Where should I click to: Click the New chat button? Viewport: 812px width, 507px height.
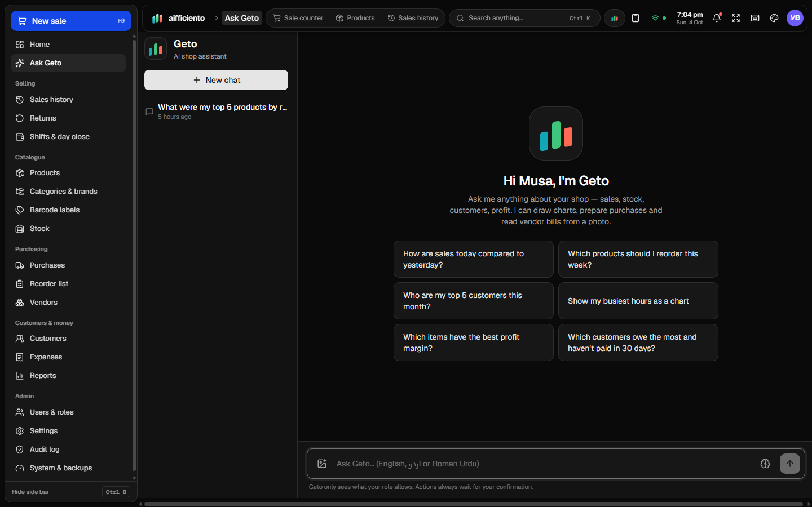point(216,80)
